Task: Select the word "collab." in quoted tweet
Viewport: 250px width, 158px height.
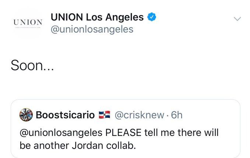Action: click(121, 146)
